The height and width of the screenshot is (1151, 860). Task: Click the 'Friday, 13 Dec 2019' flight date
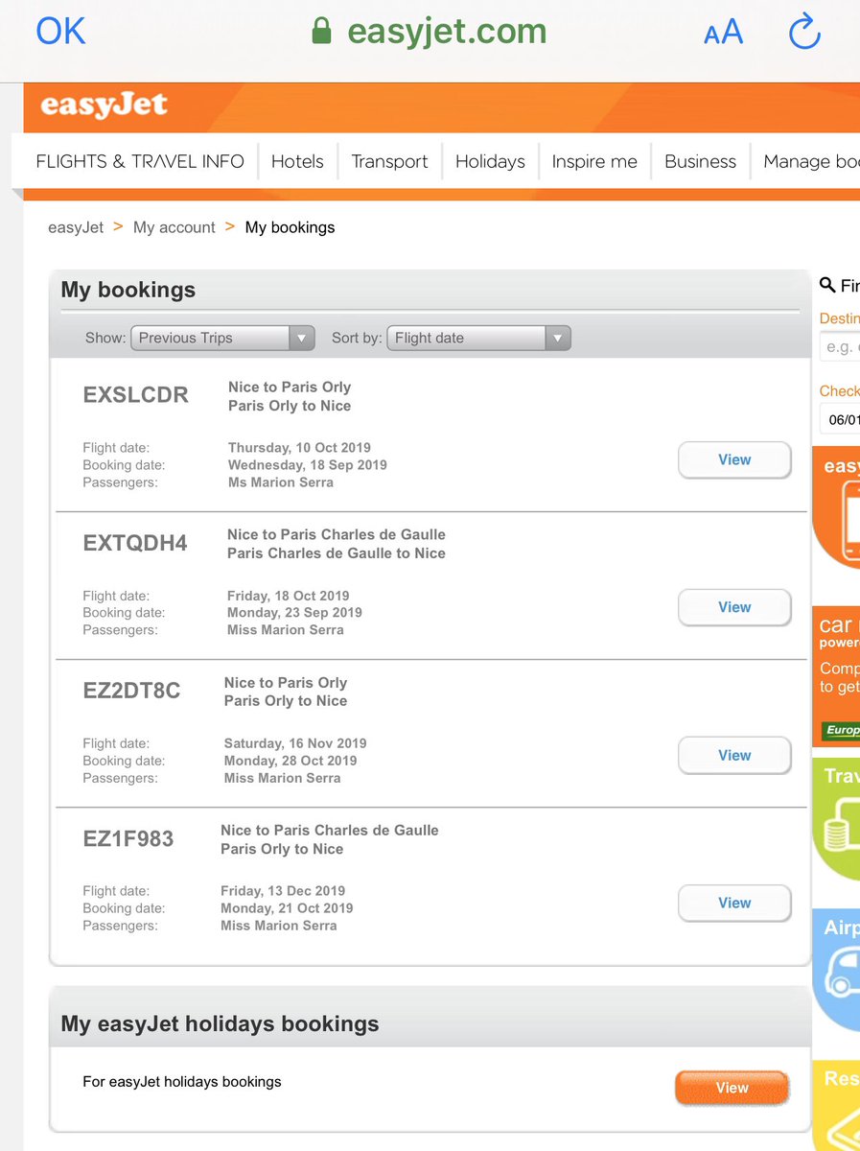coord(283,891)
